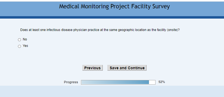Click the Progress label text
The image size is (224, 97).
[x=71, y=82]
